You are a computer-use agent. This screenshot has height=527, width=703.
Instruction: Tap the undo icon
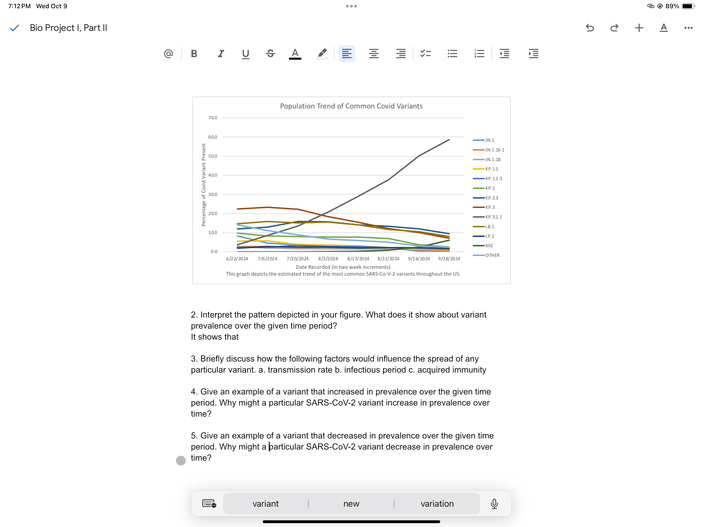(x=590, y=28)
